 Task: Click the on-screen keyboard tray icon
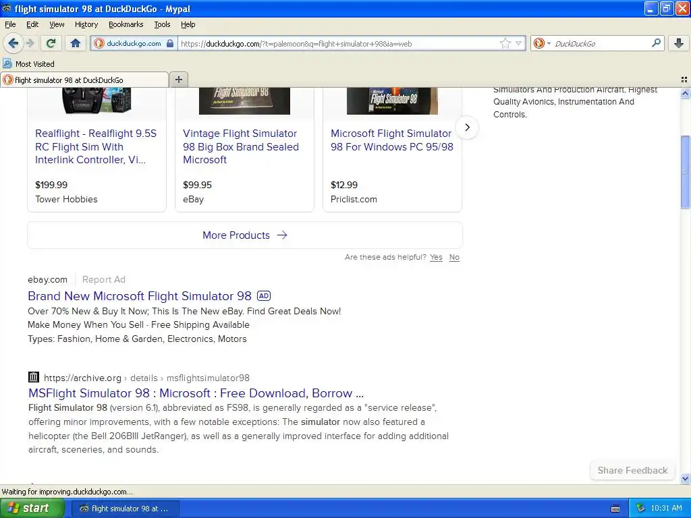coord(615,509)
